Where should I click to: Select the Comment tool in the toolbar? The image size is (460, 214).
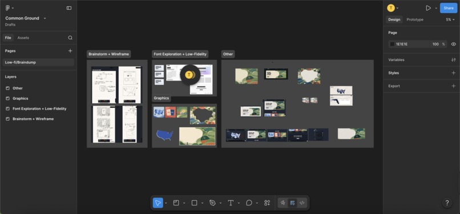(x=249, y=203)
